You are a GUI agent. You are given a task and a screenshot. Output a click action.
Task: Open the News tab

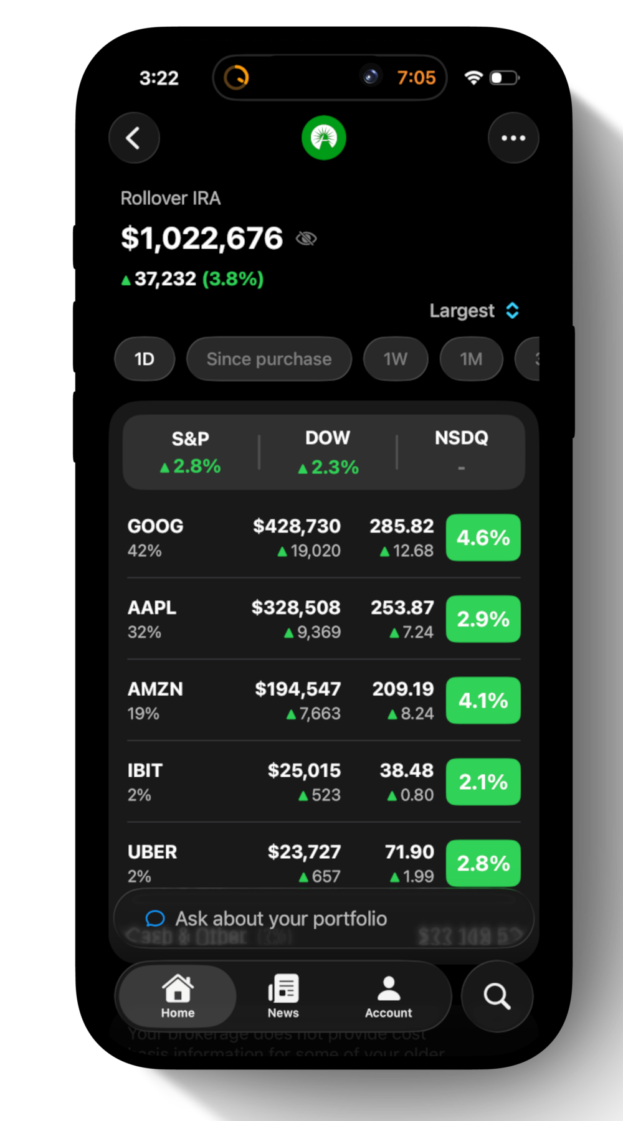[283, 996]
